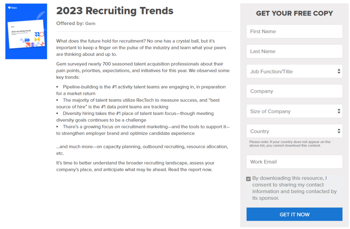Click the Work Email input field

294,162
